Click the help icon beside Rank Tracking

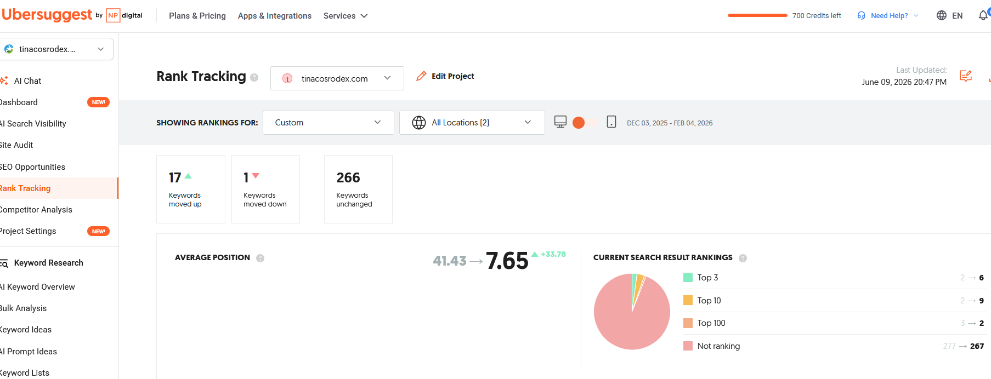pos(254,78)
